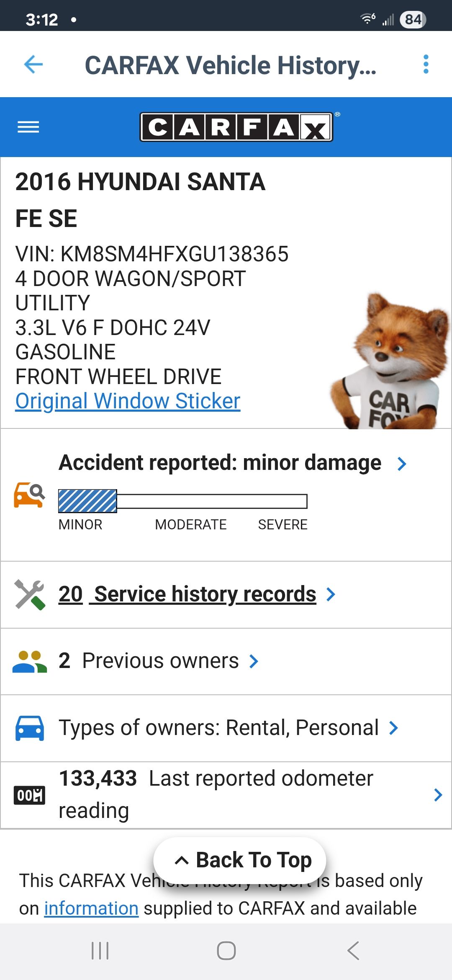Expand the odometer reading chevron
Screen dimensions: 452x980
click(x=438, y=795)
